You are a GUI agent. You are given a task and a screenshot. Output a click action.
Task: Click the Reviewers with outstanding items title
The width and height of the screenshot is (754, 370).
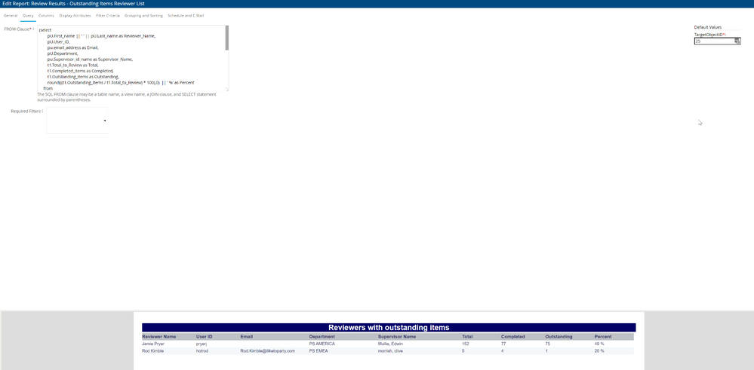pyautogui.click(x=389, y=328)
